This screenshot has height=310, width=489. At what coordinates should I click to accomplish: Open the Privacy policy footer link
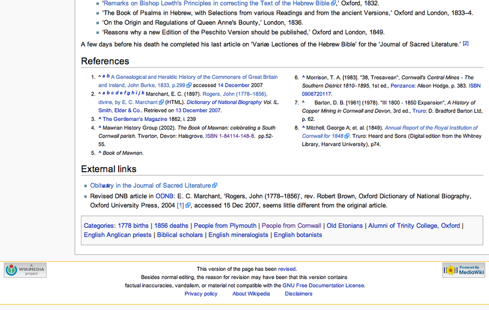click(x=201, y=294)
